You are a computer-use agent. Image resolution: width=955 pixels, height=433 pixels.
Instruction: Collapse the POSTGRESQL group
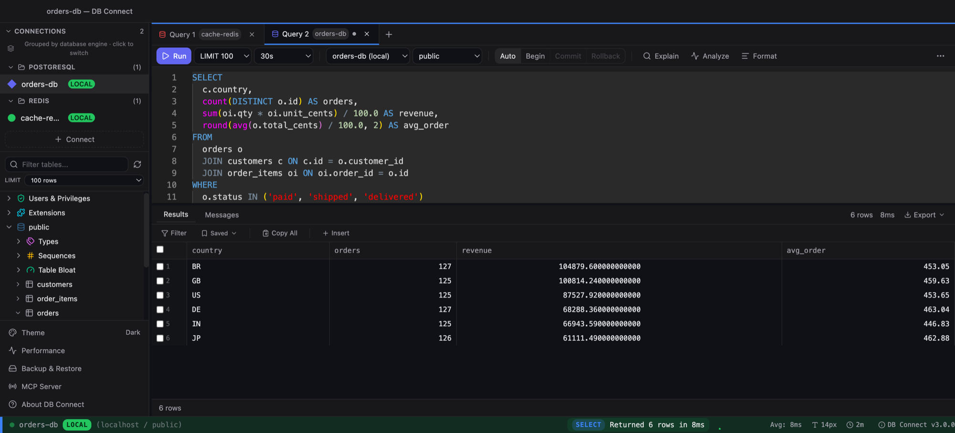pyautogui.click(x=11, y=67)
